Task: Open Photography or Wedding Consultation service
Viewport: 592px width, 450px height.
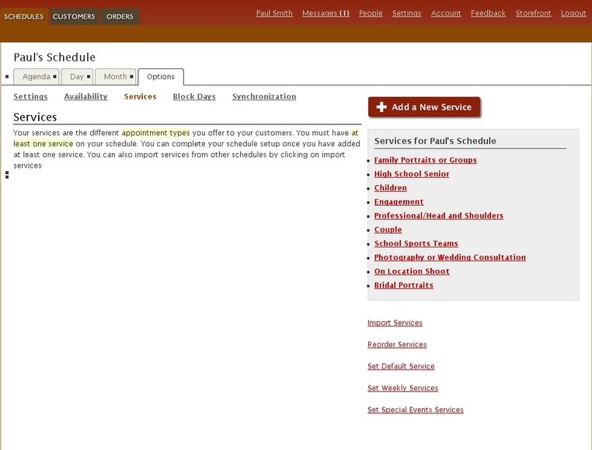Action: [x=450, y=258]
